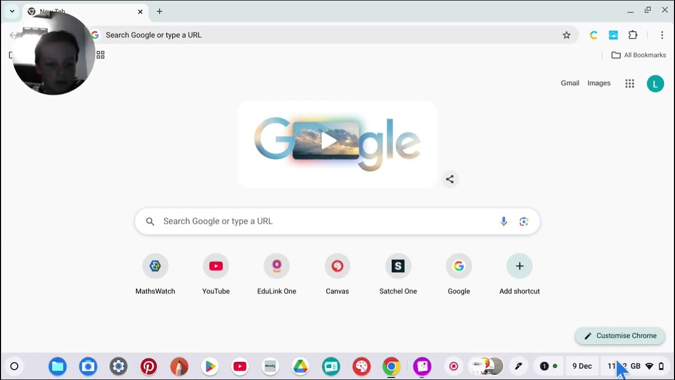Viewport: 675px width, 380px height.
Task: Open the tab search dropdown arrow
Action: coord(12,11)
